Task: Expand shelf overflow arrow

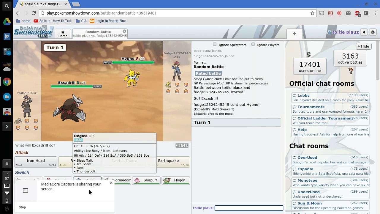Action: [x=7, y=127]
